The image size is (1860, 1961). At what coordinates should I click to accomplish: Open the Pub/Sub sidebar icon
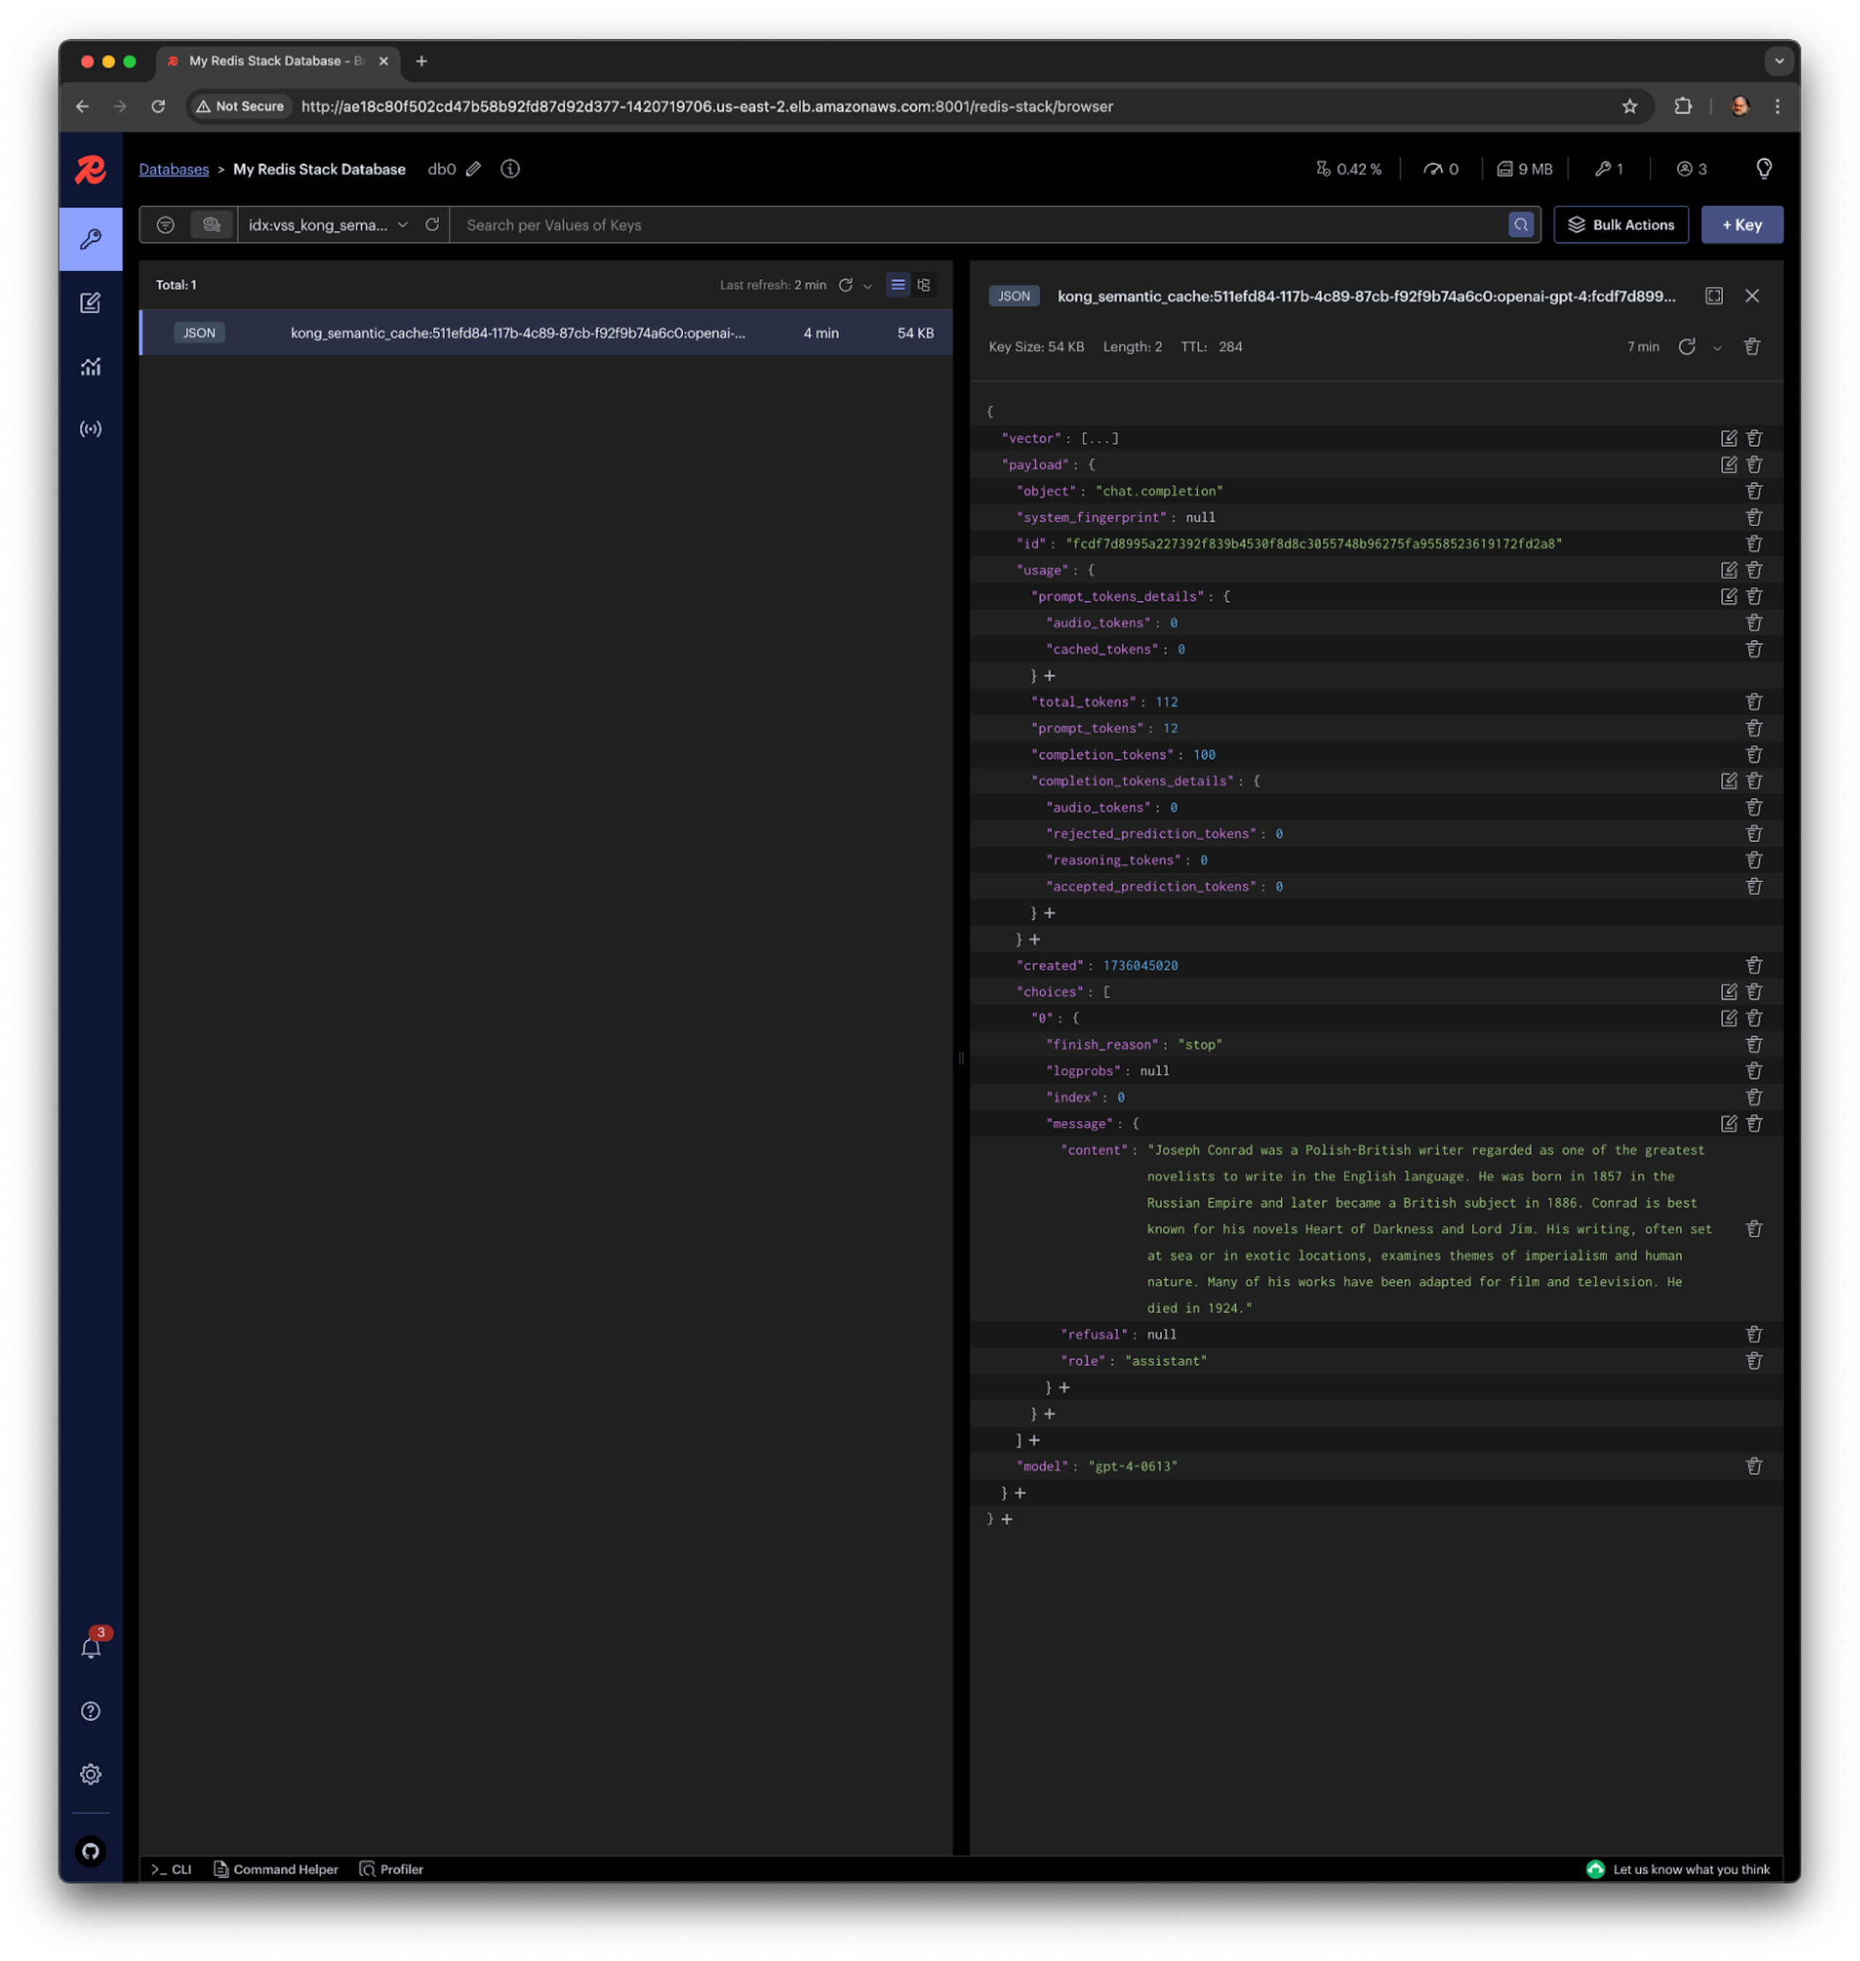(90, 429)
